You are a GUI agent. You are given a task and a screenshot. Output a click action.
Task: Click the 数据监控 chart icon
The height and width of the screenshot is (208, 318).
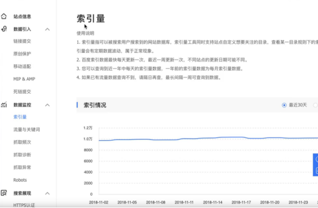(4, 105)
